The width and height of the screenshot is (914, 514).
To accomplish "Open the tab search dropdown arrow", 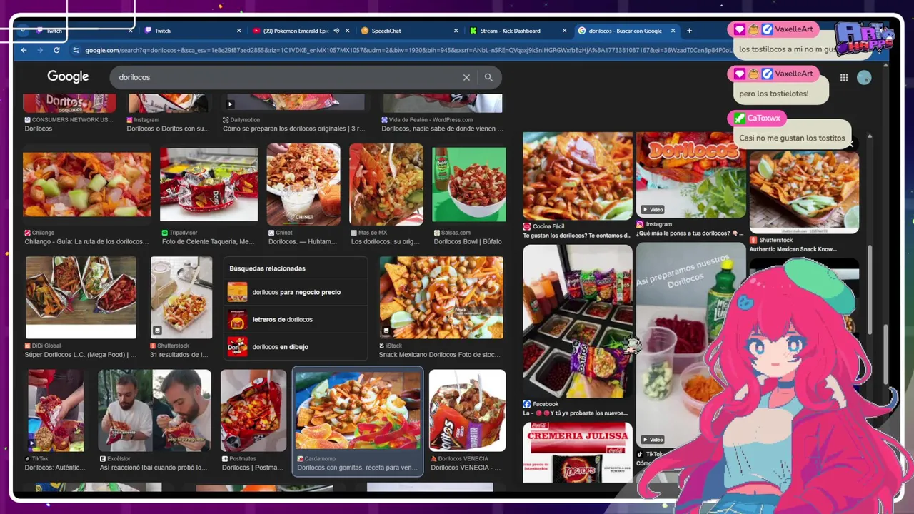I will click(x=23, y=31).
